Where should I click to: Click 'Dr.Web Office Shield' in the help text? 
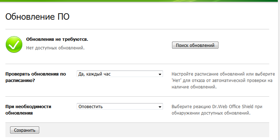233,107
